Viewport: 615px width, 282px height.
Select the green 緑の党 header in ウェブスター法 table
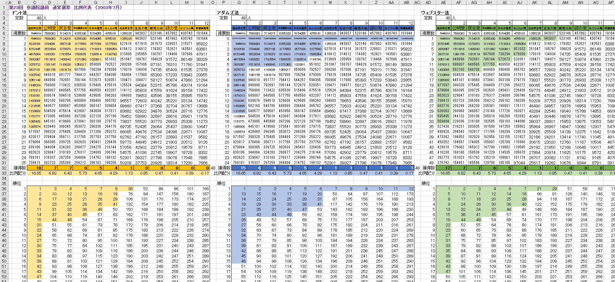click(x=580, y=28)
